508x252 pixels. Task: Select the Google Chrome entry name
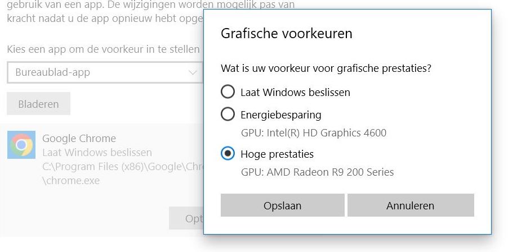(x=79, y=138)
